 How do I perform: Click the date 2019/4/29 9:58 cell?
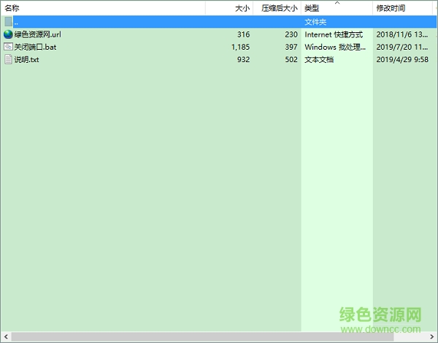(x=402, y=59)
